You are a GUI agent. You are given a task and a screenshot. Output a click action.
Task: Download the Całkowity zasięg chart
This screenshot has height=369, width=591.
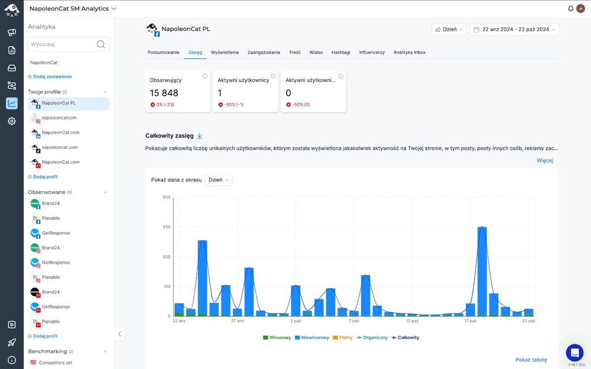[x=200, y=136]
